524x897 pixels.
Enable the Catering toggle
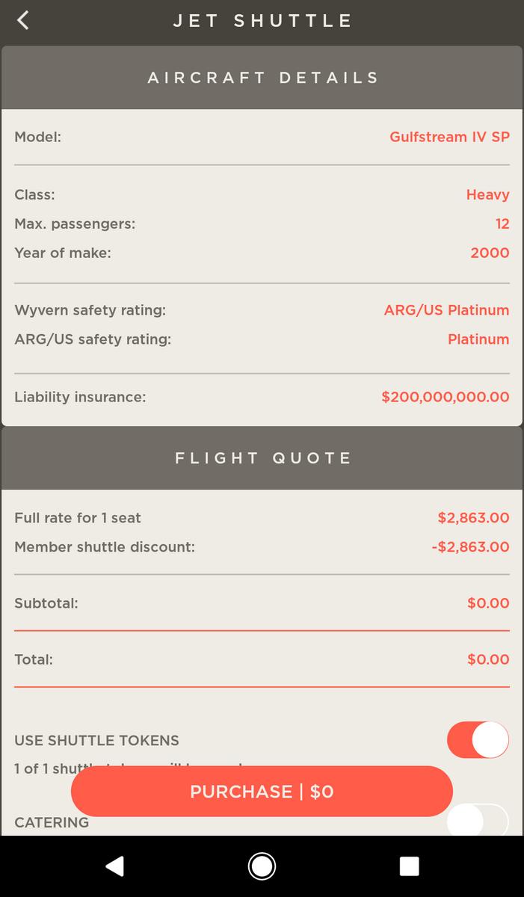[478, 820]
